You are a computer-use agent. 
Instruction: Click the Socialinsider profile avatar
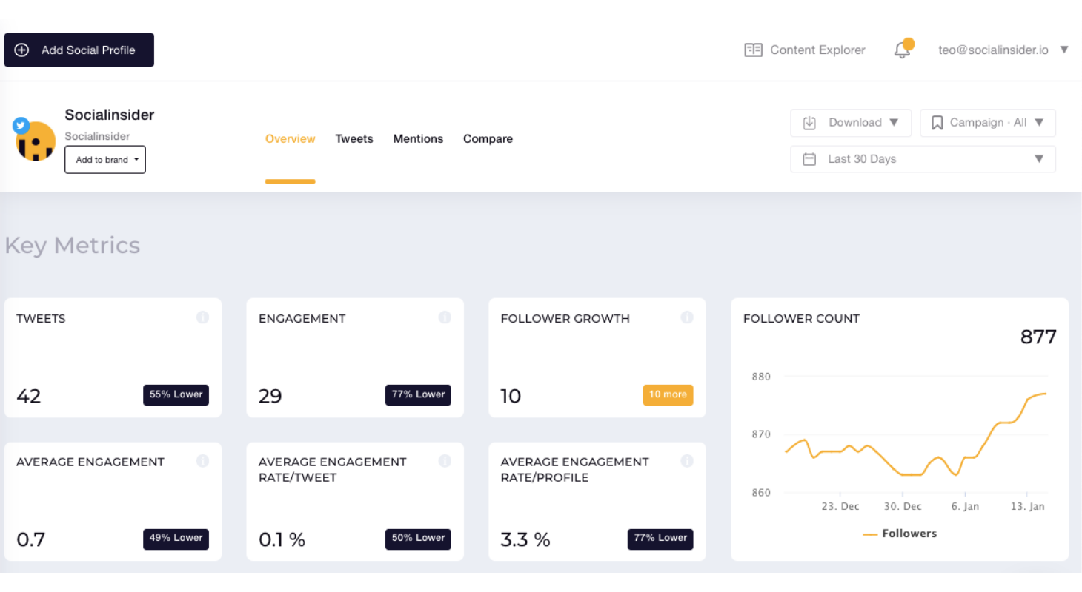click(36, 141)
